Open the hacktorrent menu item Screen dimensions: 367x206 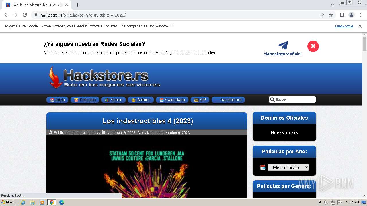[x=228, y=100]
